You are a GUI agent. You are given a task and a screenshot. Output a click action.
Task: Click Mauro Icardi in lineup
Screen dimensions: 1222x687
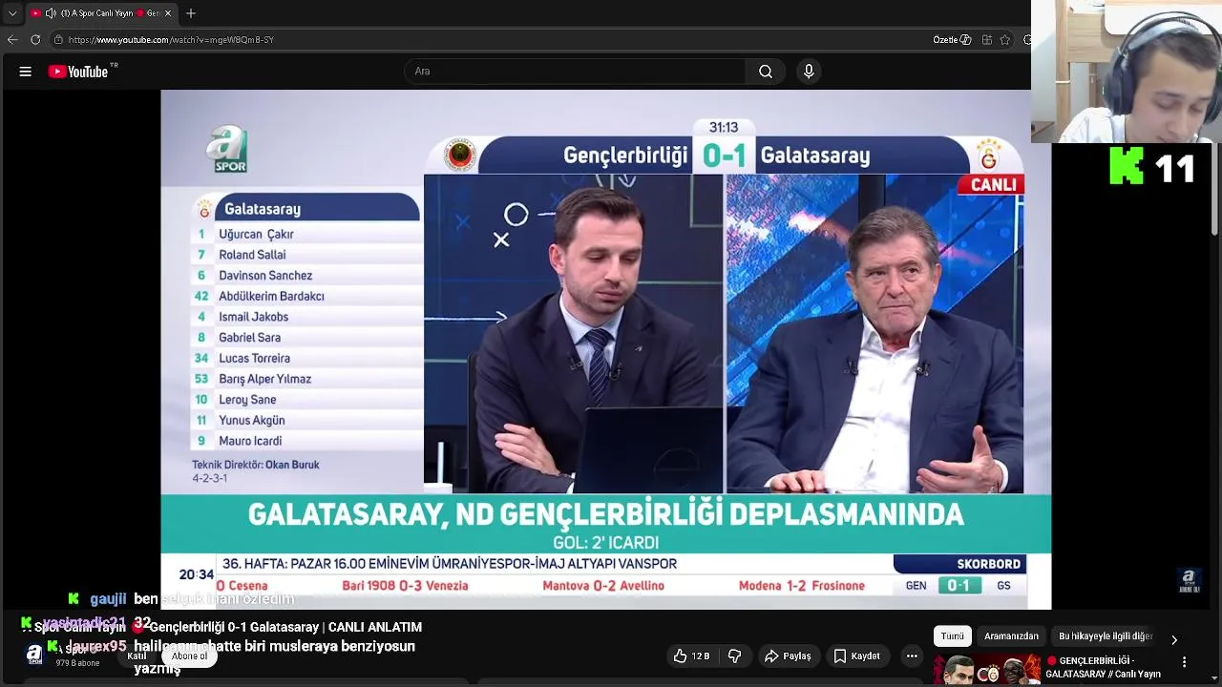point(250,441)
